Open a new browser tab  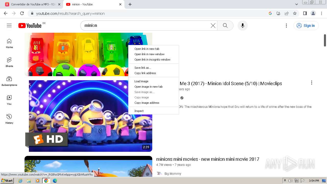click(x=130, y=4)
